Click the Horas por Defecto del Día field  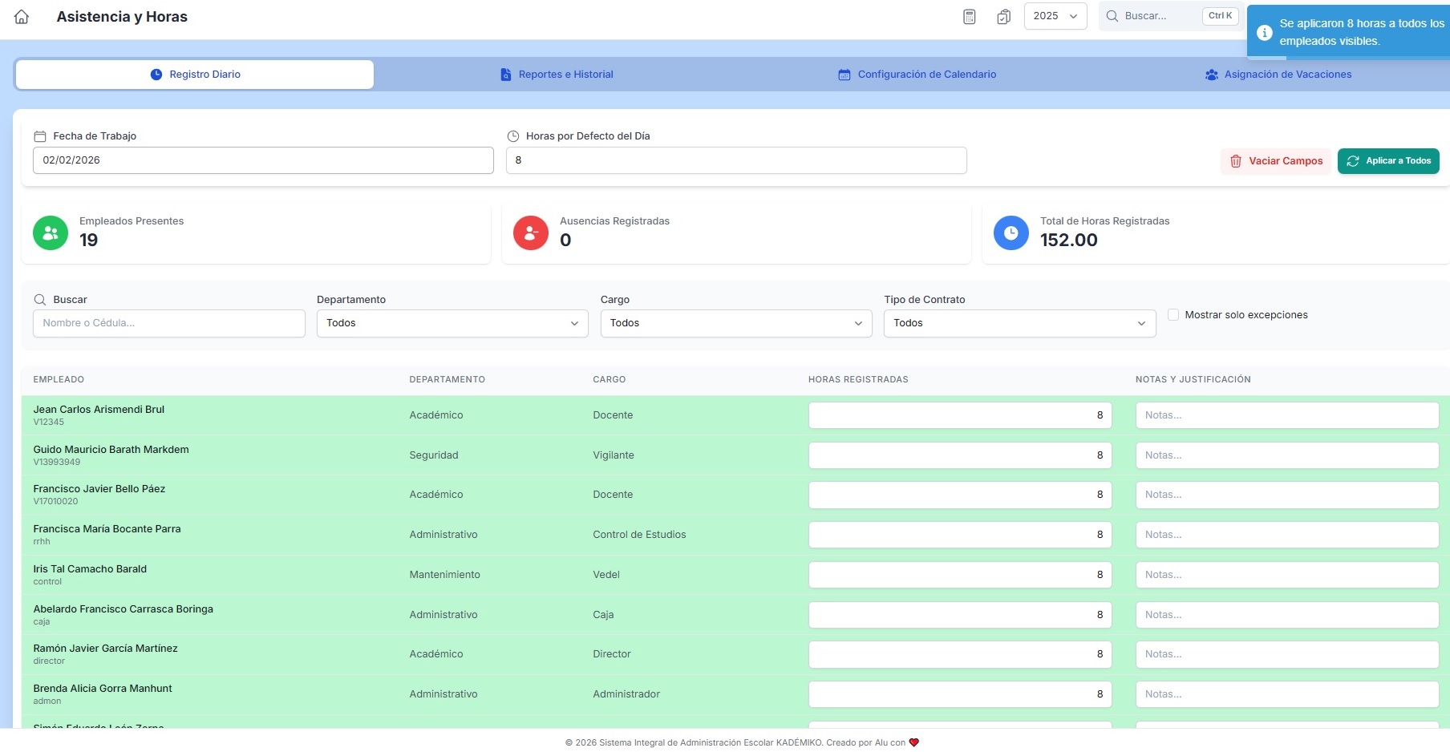pos(736,160)
